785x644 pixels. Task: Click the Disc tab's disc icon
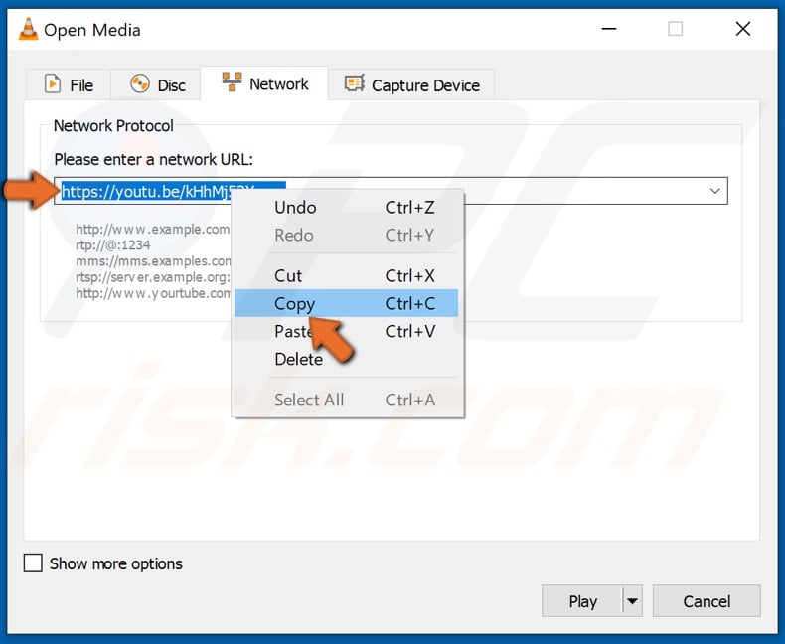140,83
